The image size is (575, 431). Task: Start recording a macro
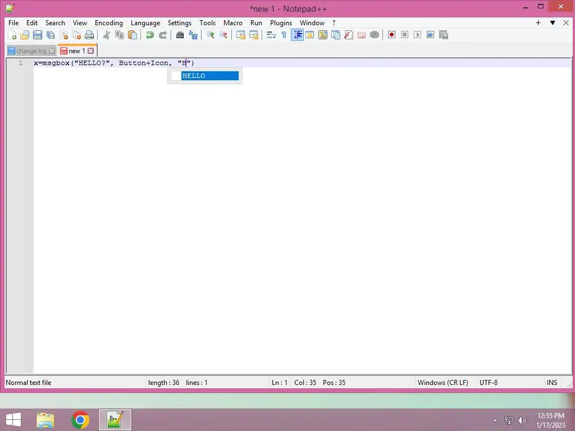pyautogui.click(x=391, y=35)
